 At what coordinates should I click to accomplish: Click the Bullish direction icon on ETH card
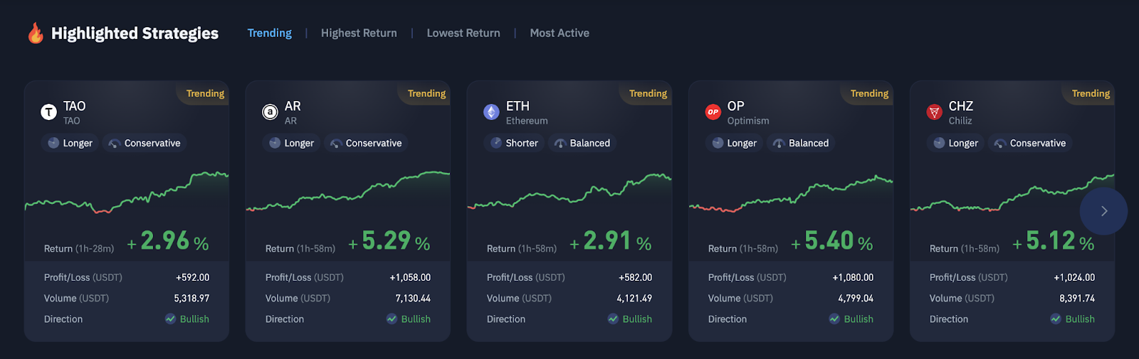tap(613, 319)
